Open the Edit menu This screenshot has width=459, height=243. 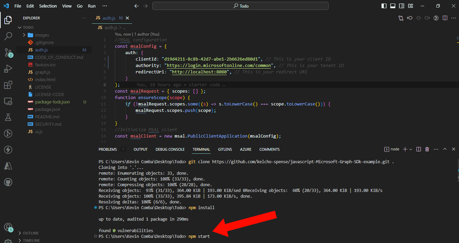[30, 6]
